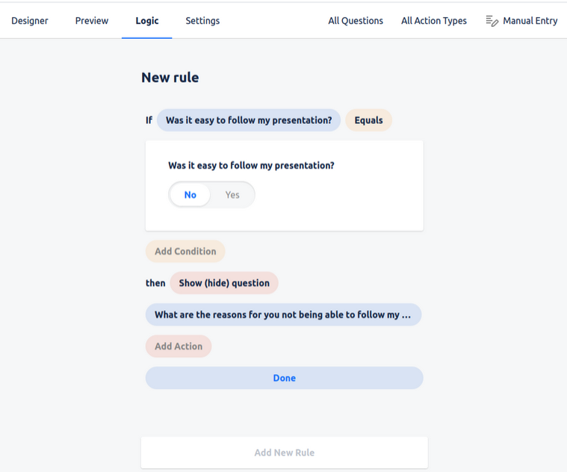Viewport: 567px width, 472px height.
Task: Pick the target question 'What are the reasons…'
Action: 283,315
